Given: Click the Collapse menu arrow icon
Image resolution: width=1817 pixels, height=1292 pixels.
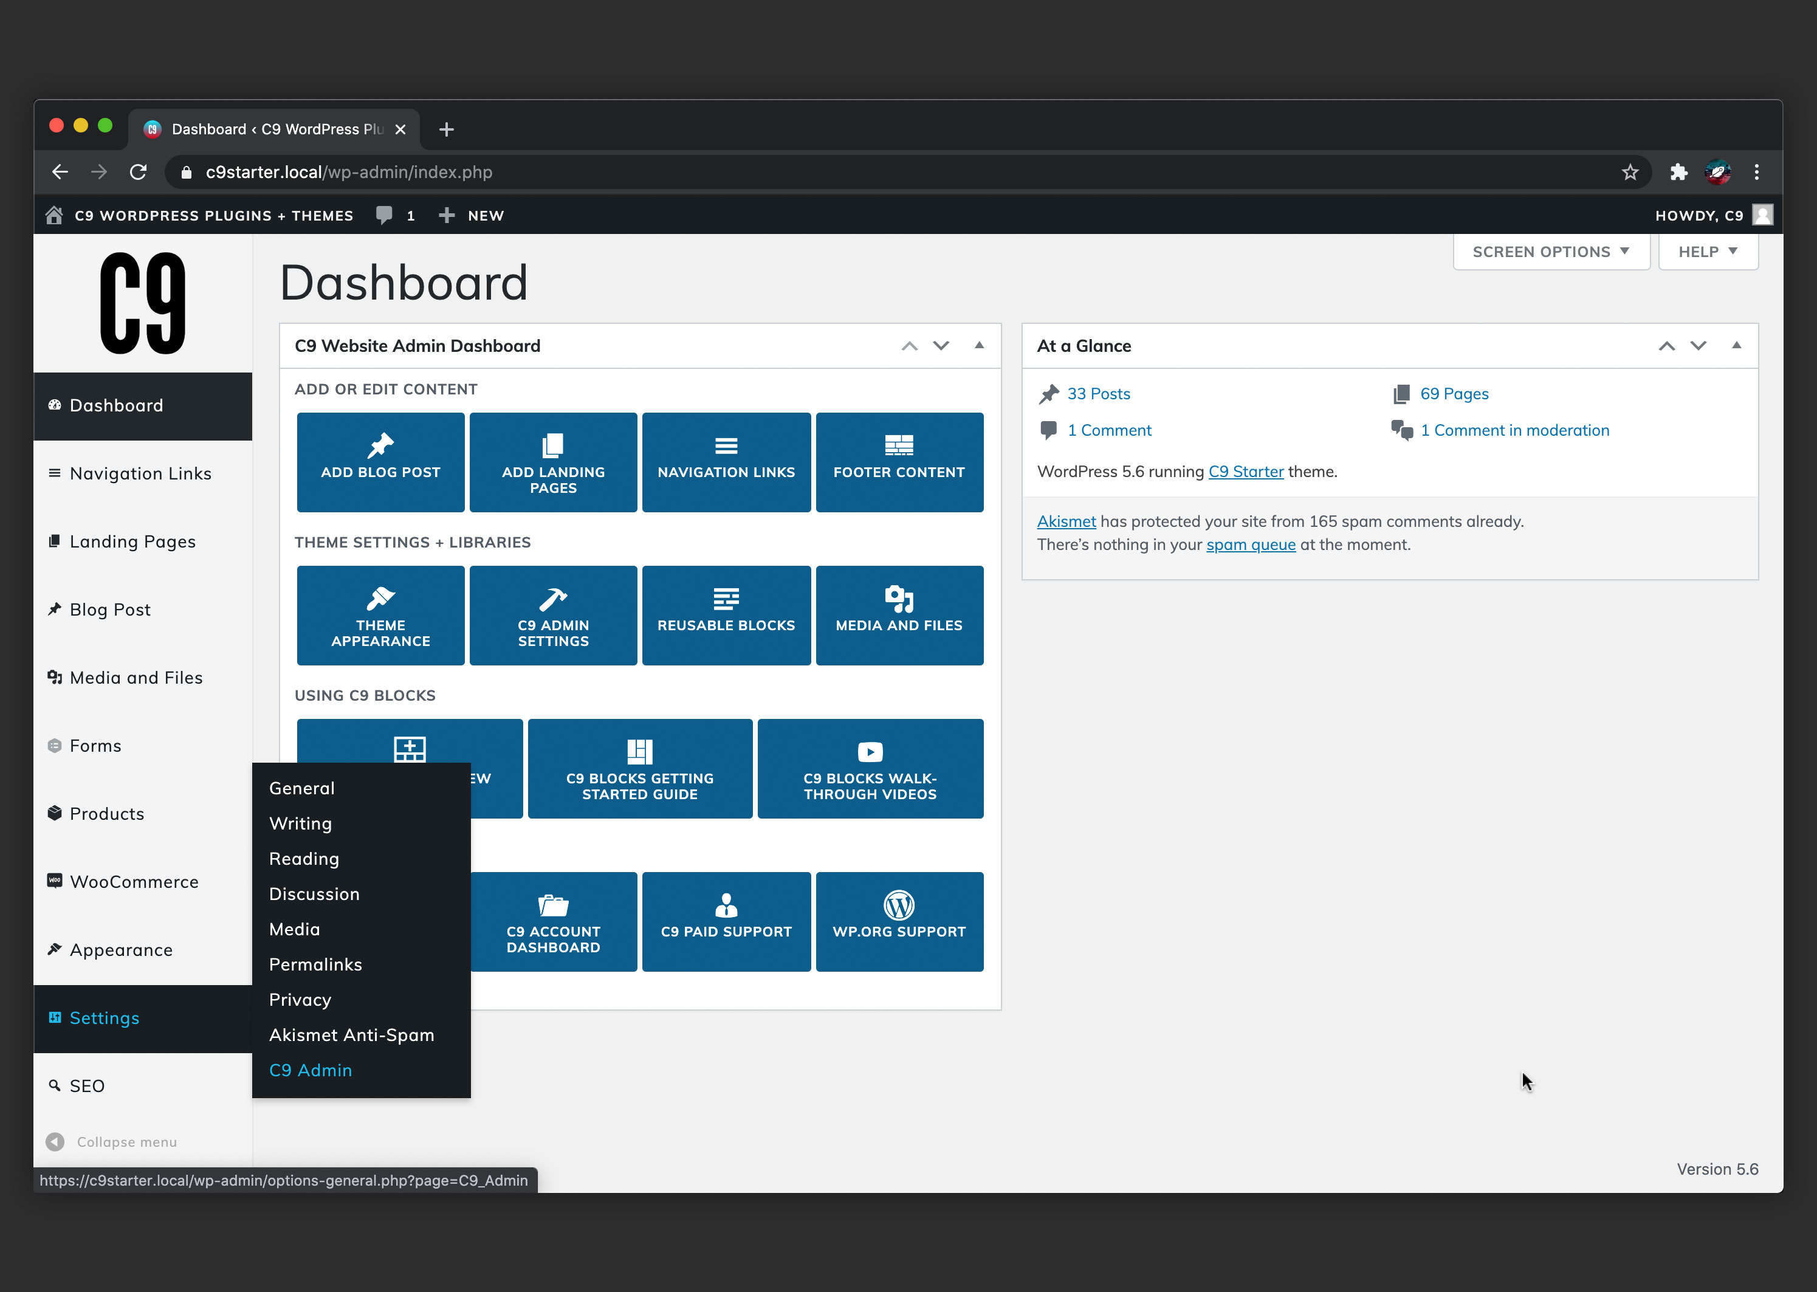Looking at the screenshot, I should tap(55, 1142).
